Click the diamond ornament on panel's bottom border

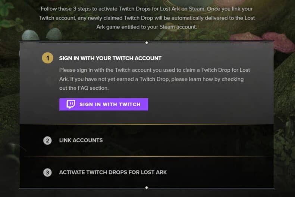pos(147,188)
